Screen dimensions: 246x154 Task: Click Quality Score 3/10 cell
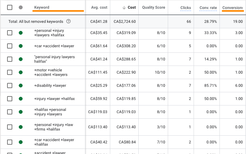(x=161, y=127)
